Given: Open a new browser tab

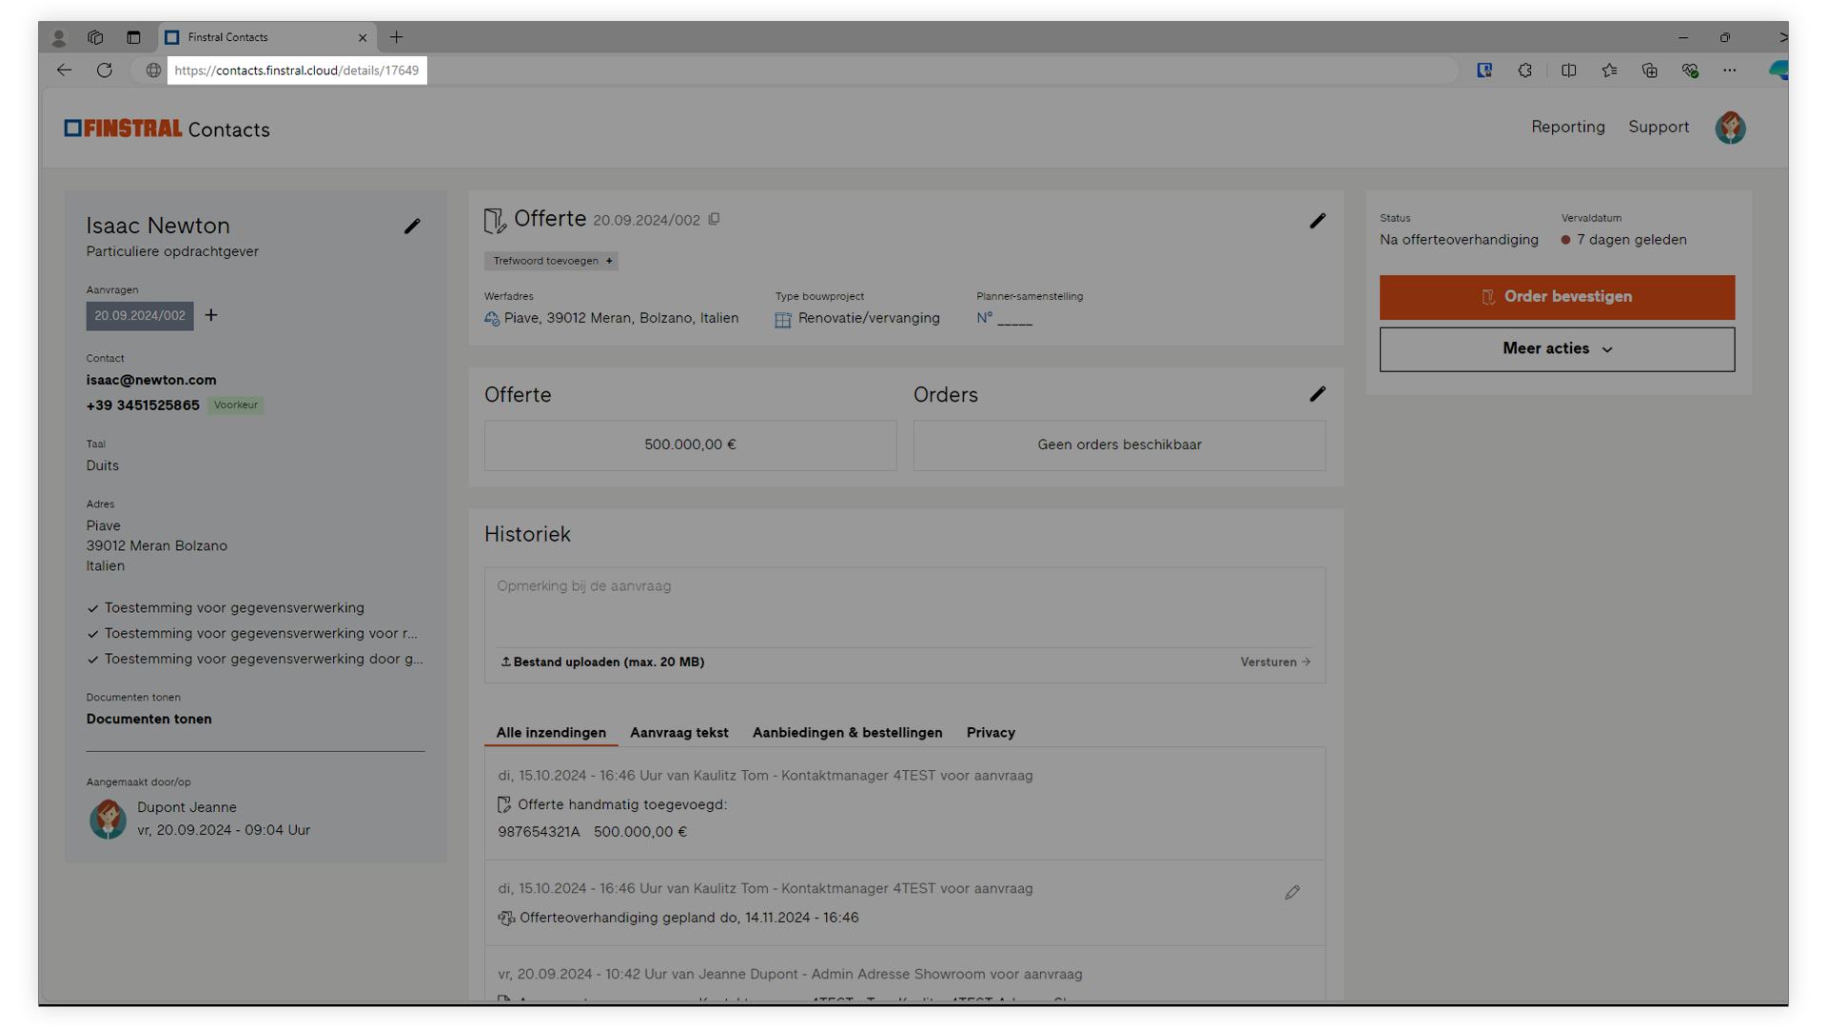Looking at the screenshot, I should click(397, 37).
